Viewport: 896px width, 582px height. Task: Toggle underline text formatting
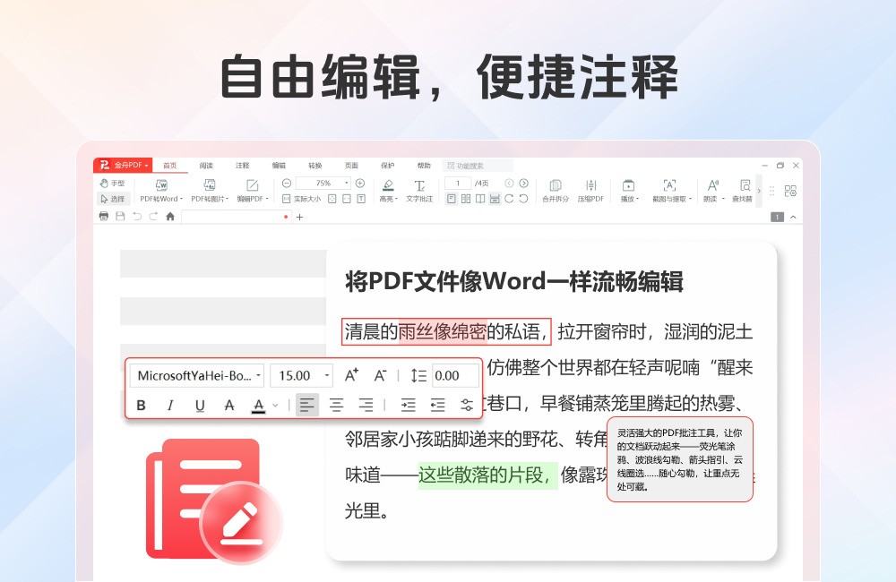click(200, 406)
